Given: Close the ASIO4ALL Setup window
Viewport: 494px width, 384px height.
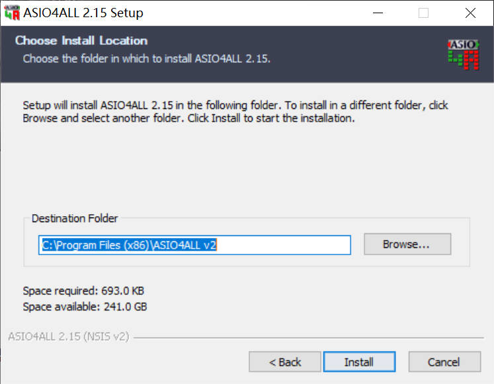Looking at the screenshot, I should [x=470, y=13].
